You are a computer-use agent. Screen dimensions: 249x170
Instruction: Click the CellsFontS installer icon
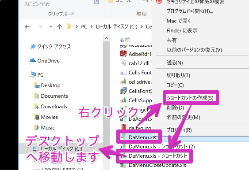pos(123,91)
